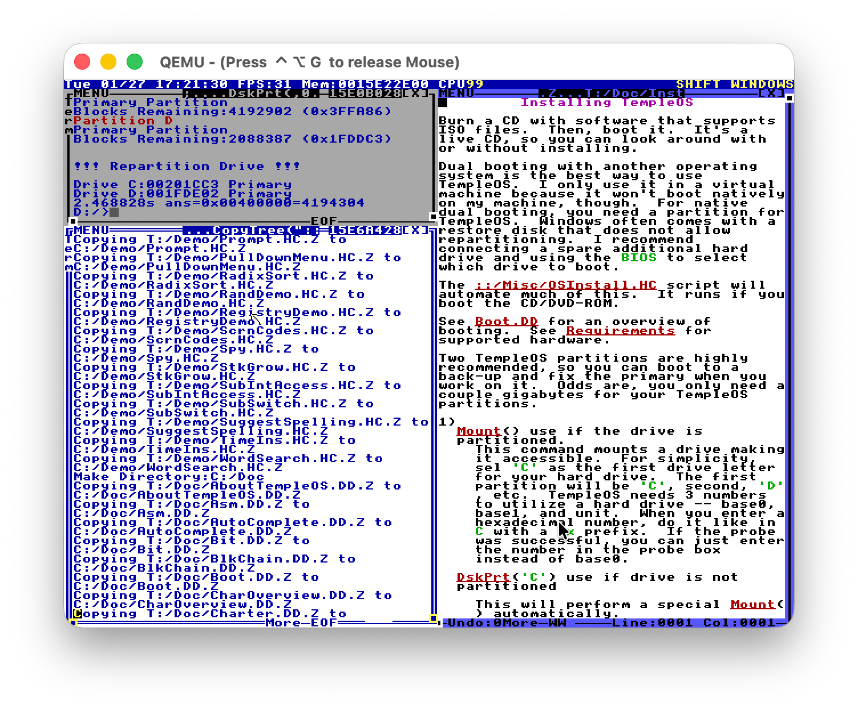This screenshot has width=858, height=712.
Task: Click the yellow macOS minimize button
Action: click(108, 62)
